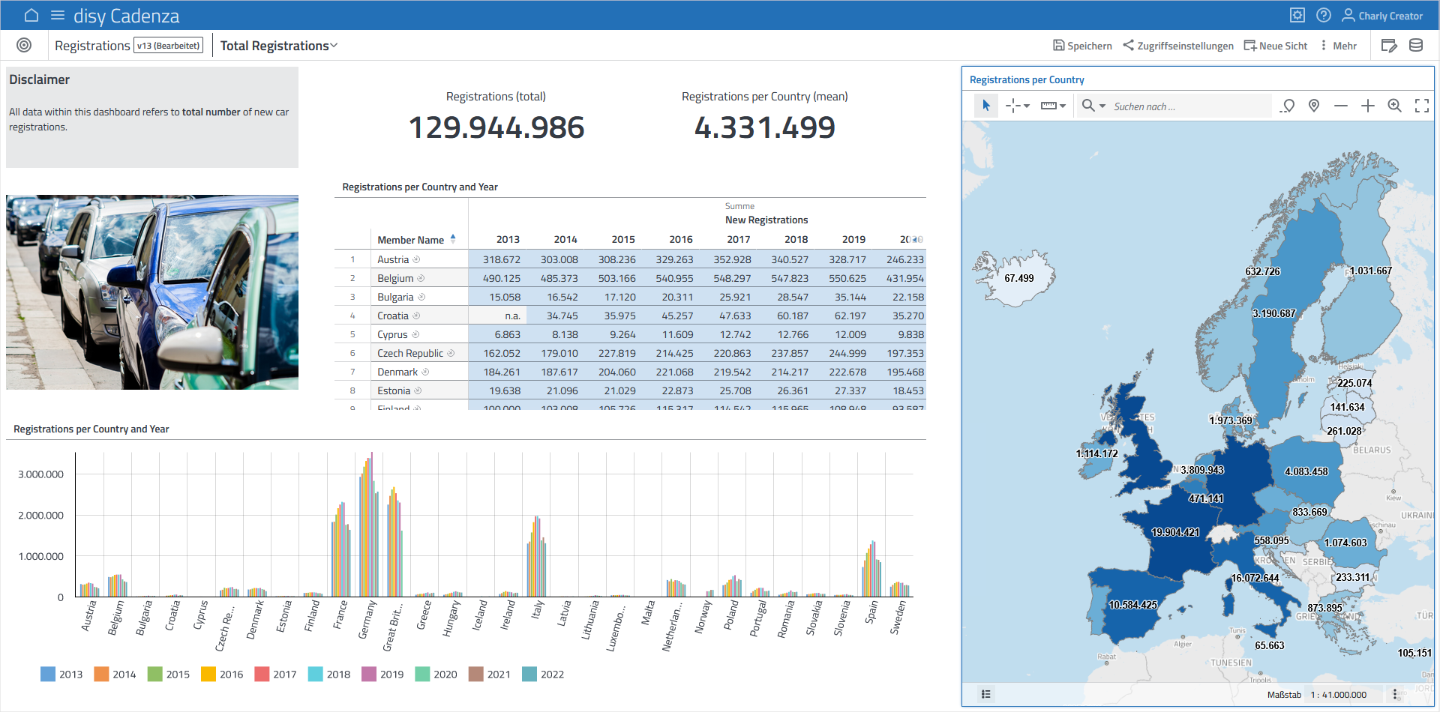Zoom in map with plus icon
Image resolution: width=1440 pixels, height=712 pixels.
[1368, 106]
